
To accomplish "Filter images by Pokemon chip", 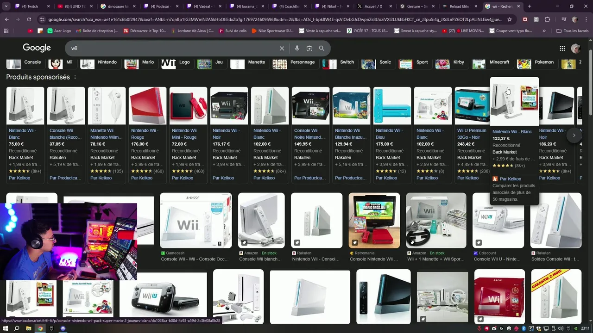I will click(536, 62).
